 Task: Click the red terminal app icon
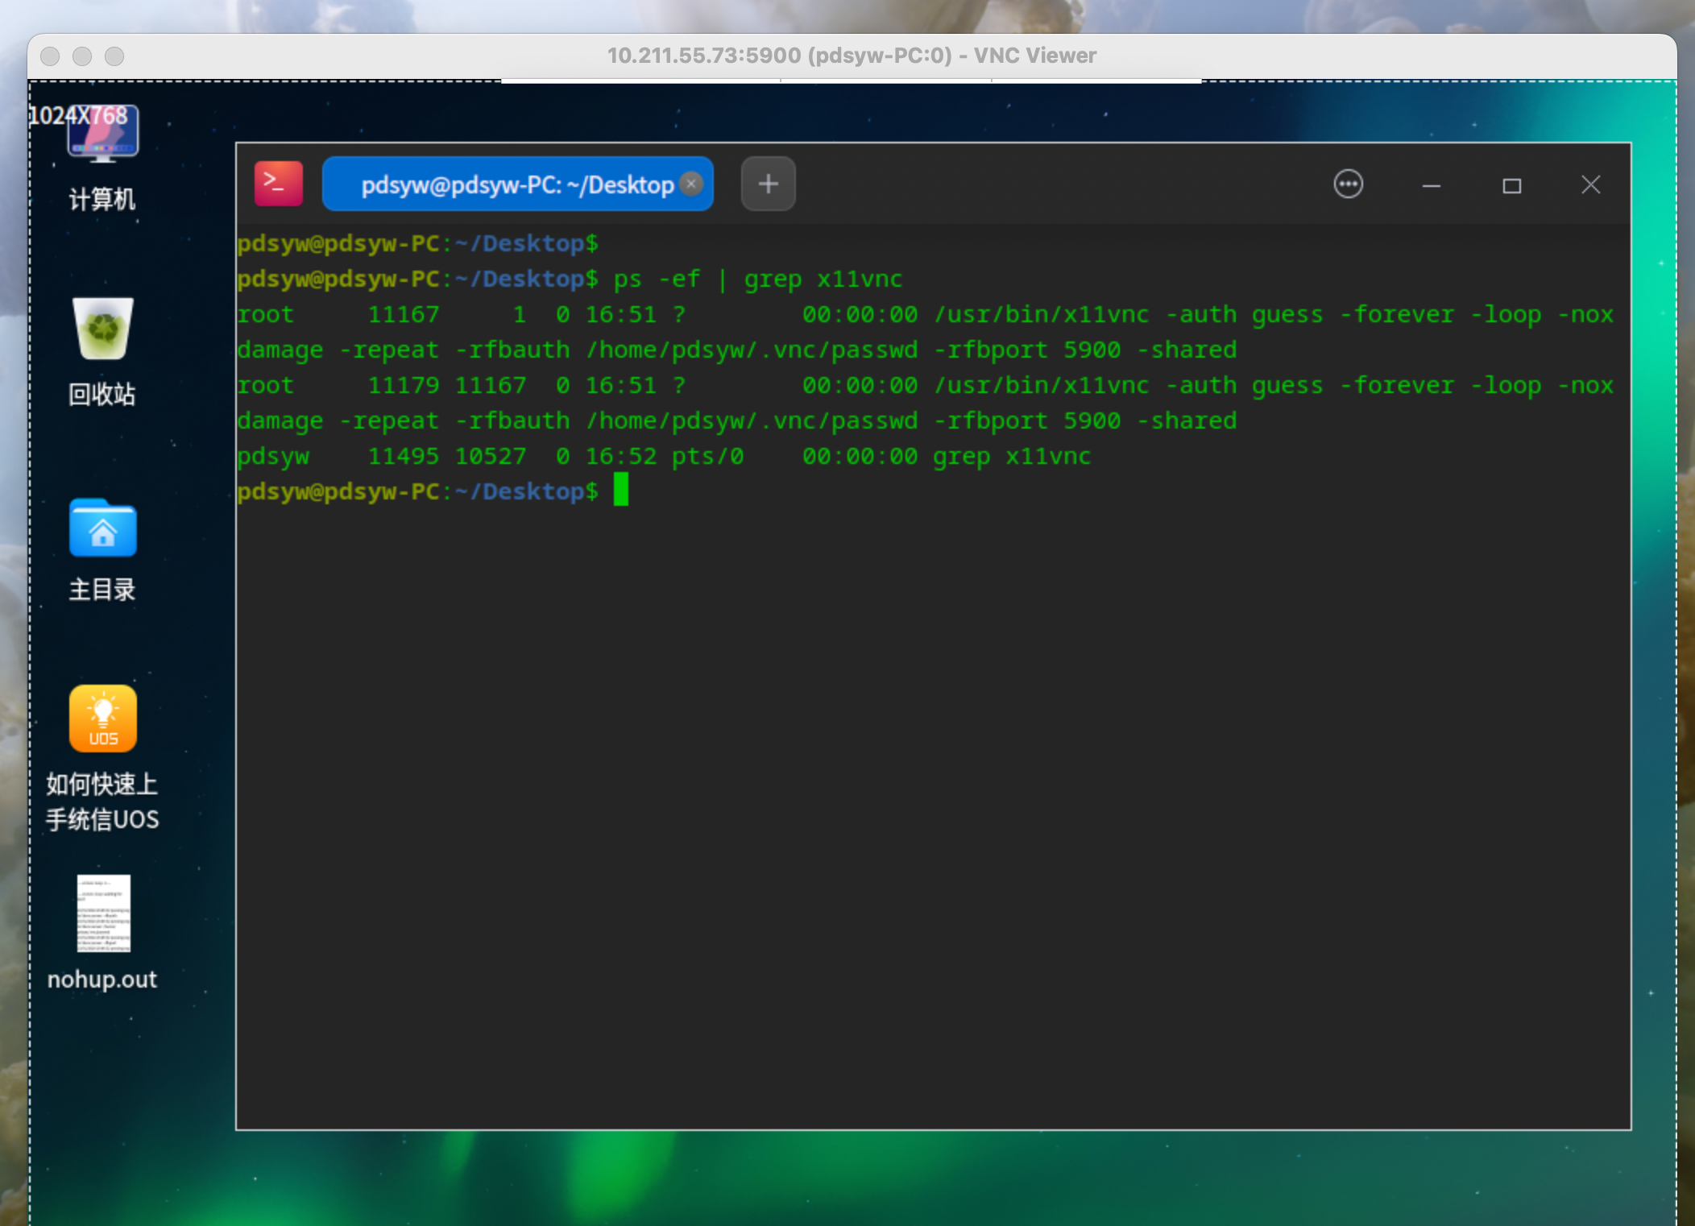tap(279, 184)
